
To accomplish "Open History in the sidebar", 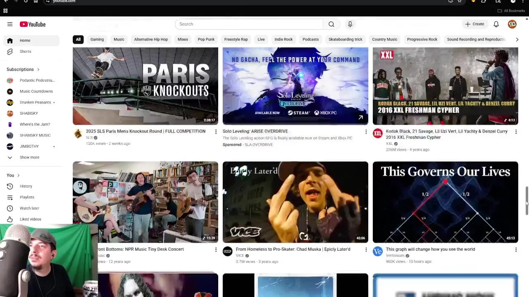I will tap(26, 186).
